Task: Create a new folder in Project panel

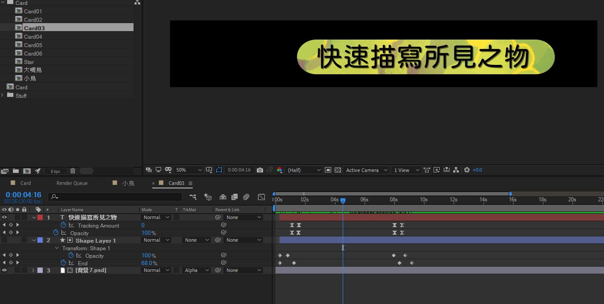Action: pos(16,171)
